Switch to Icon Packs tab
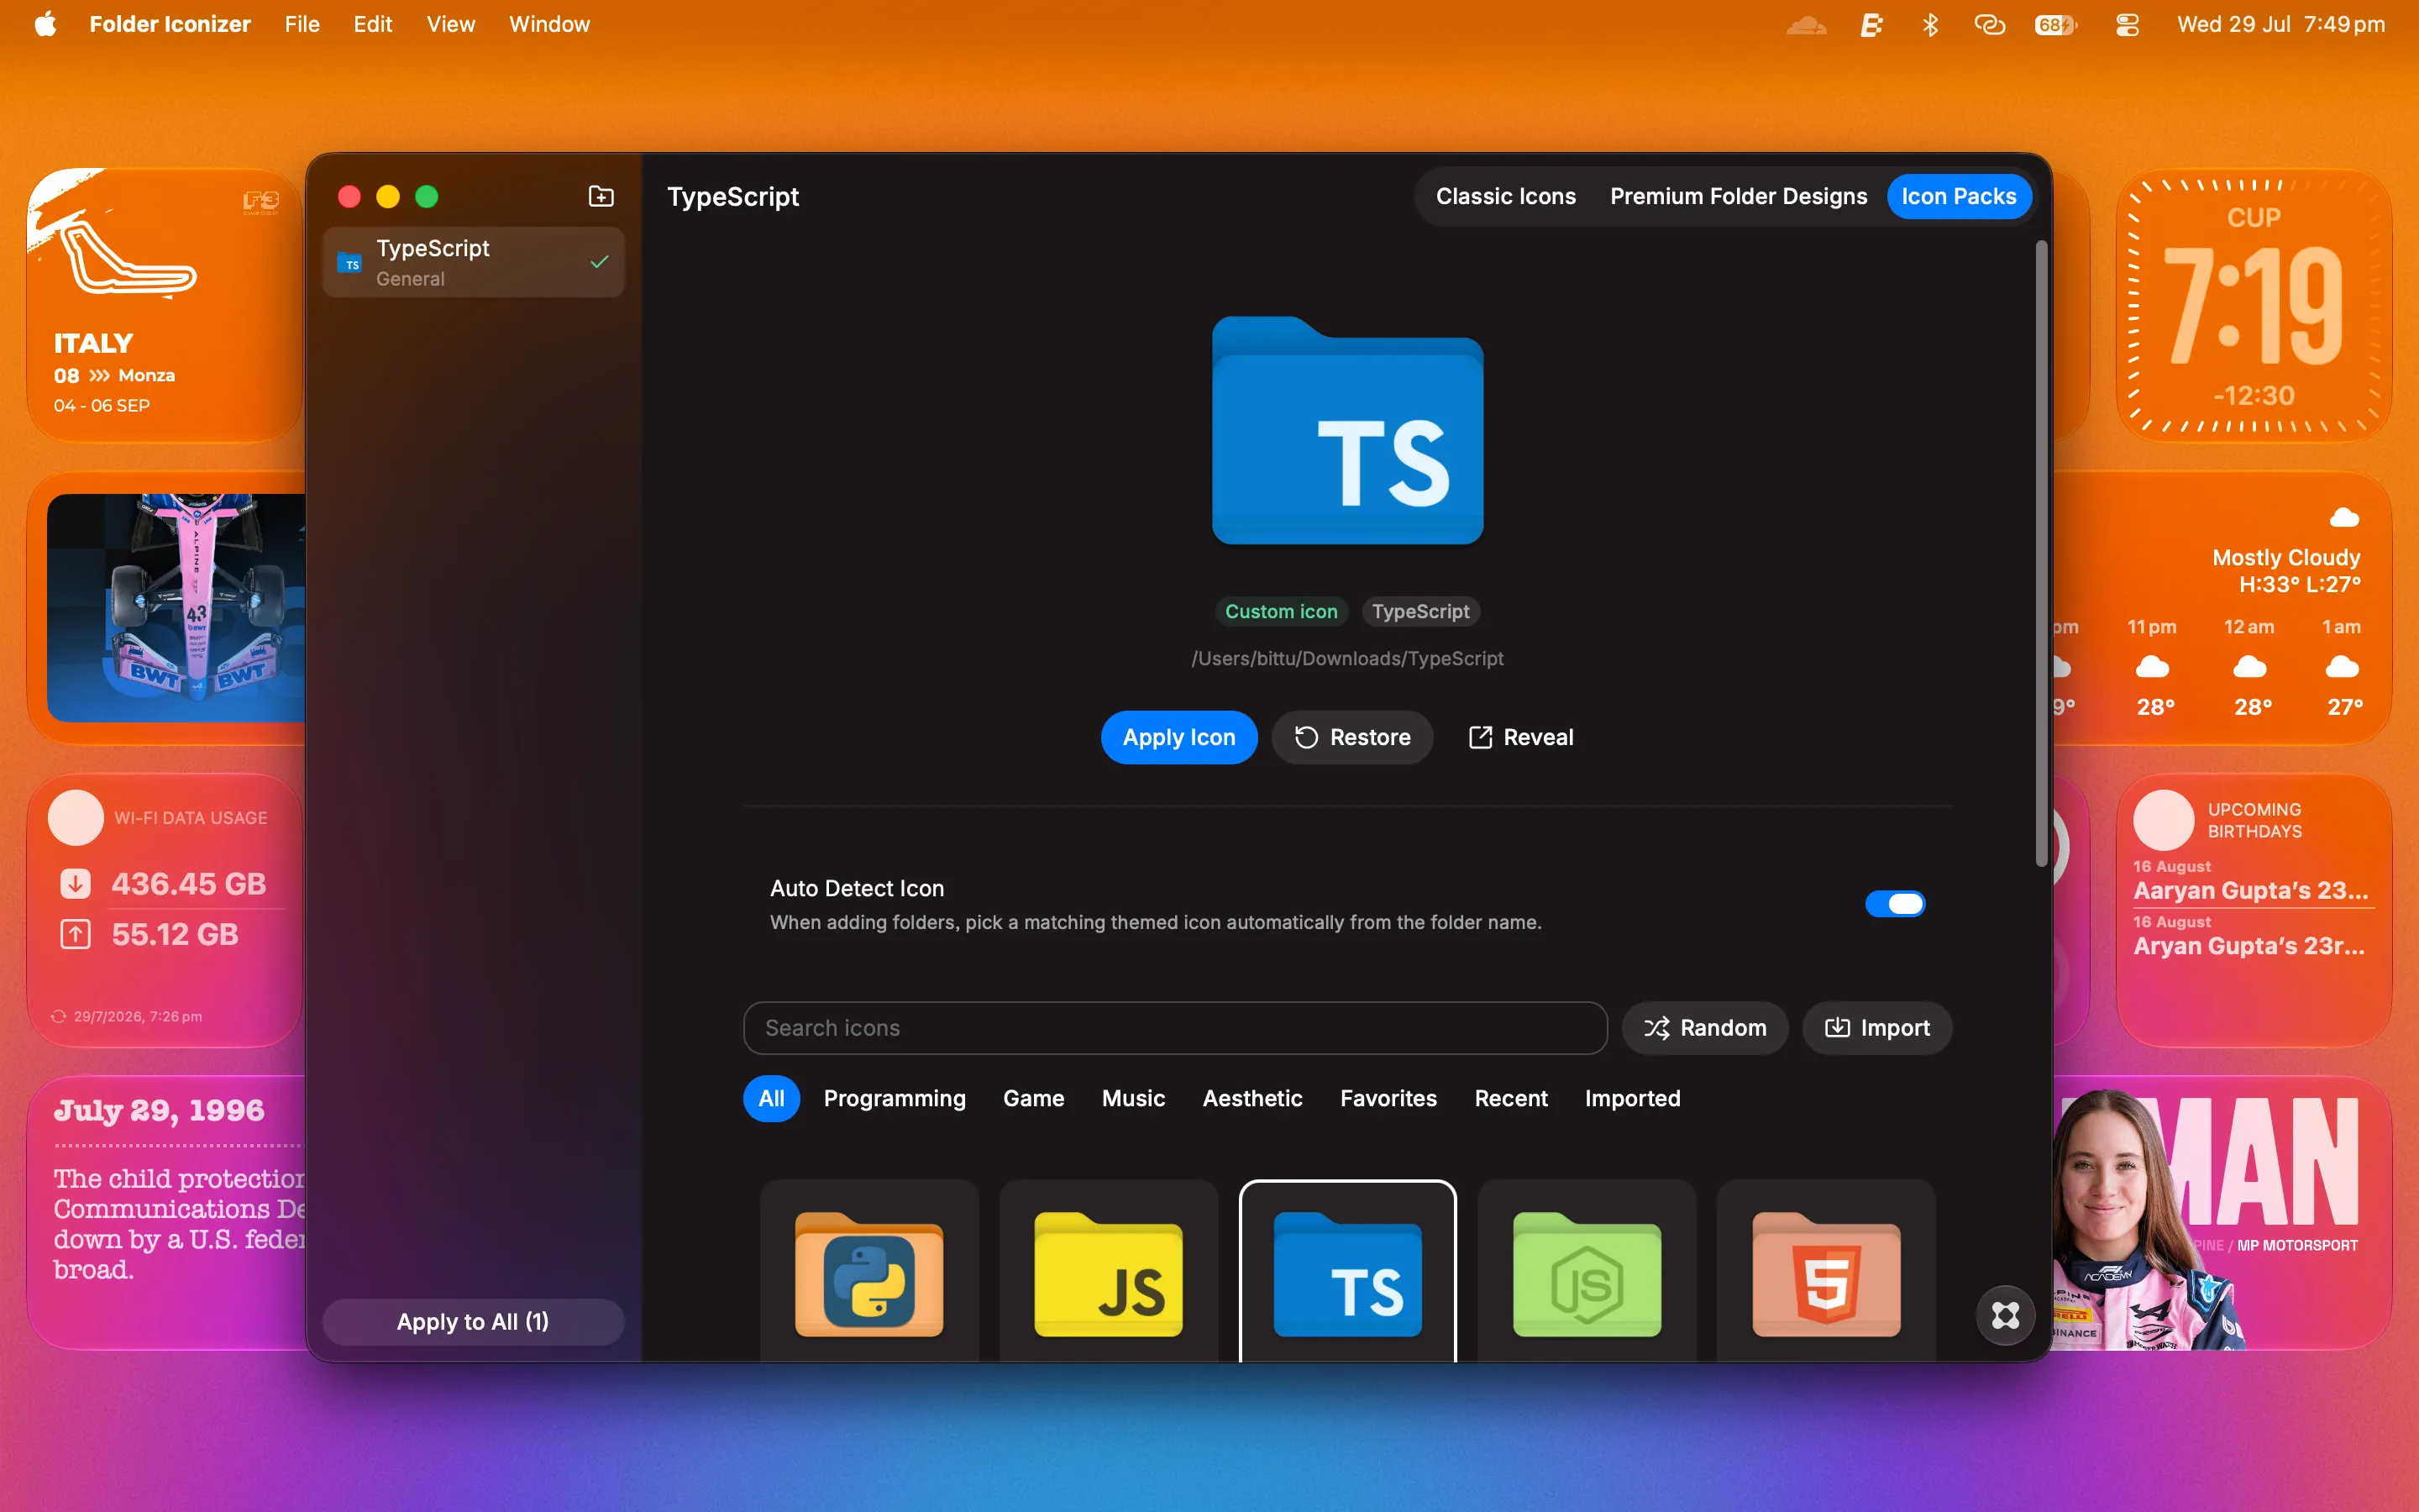Screen dimensions: 2419x1512 tap(1958, 196)
